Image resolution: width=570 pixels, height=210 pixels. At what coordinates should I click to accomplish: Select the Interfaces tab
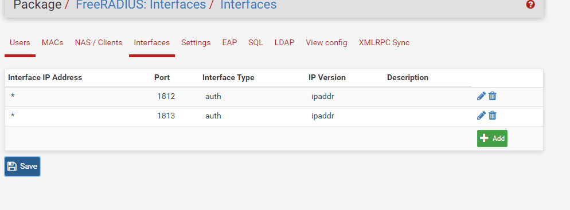pyautogui.click(x=152, y=43)
